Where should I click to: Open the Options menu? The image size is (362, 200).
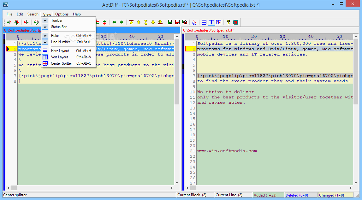(x=62, y=14)
